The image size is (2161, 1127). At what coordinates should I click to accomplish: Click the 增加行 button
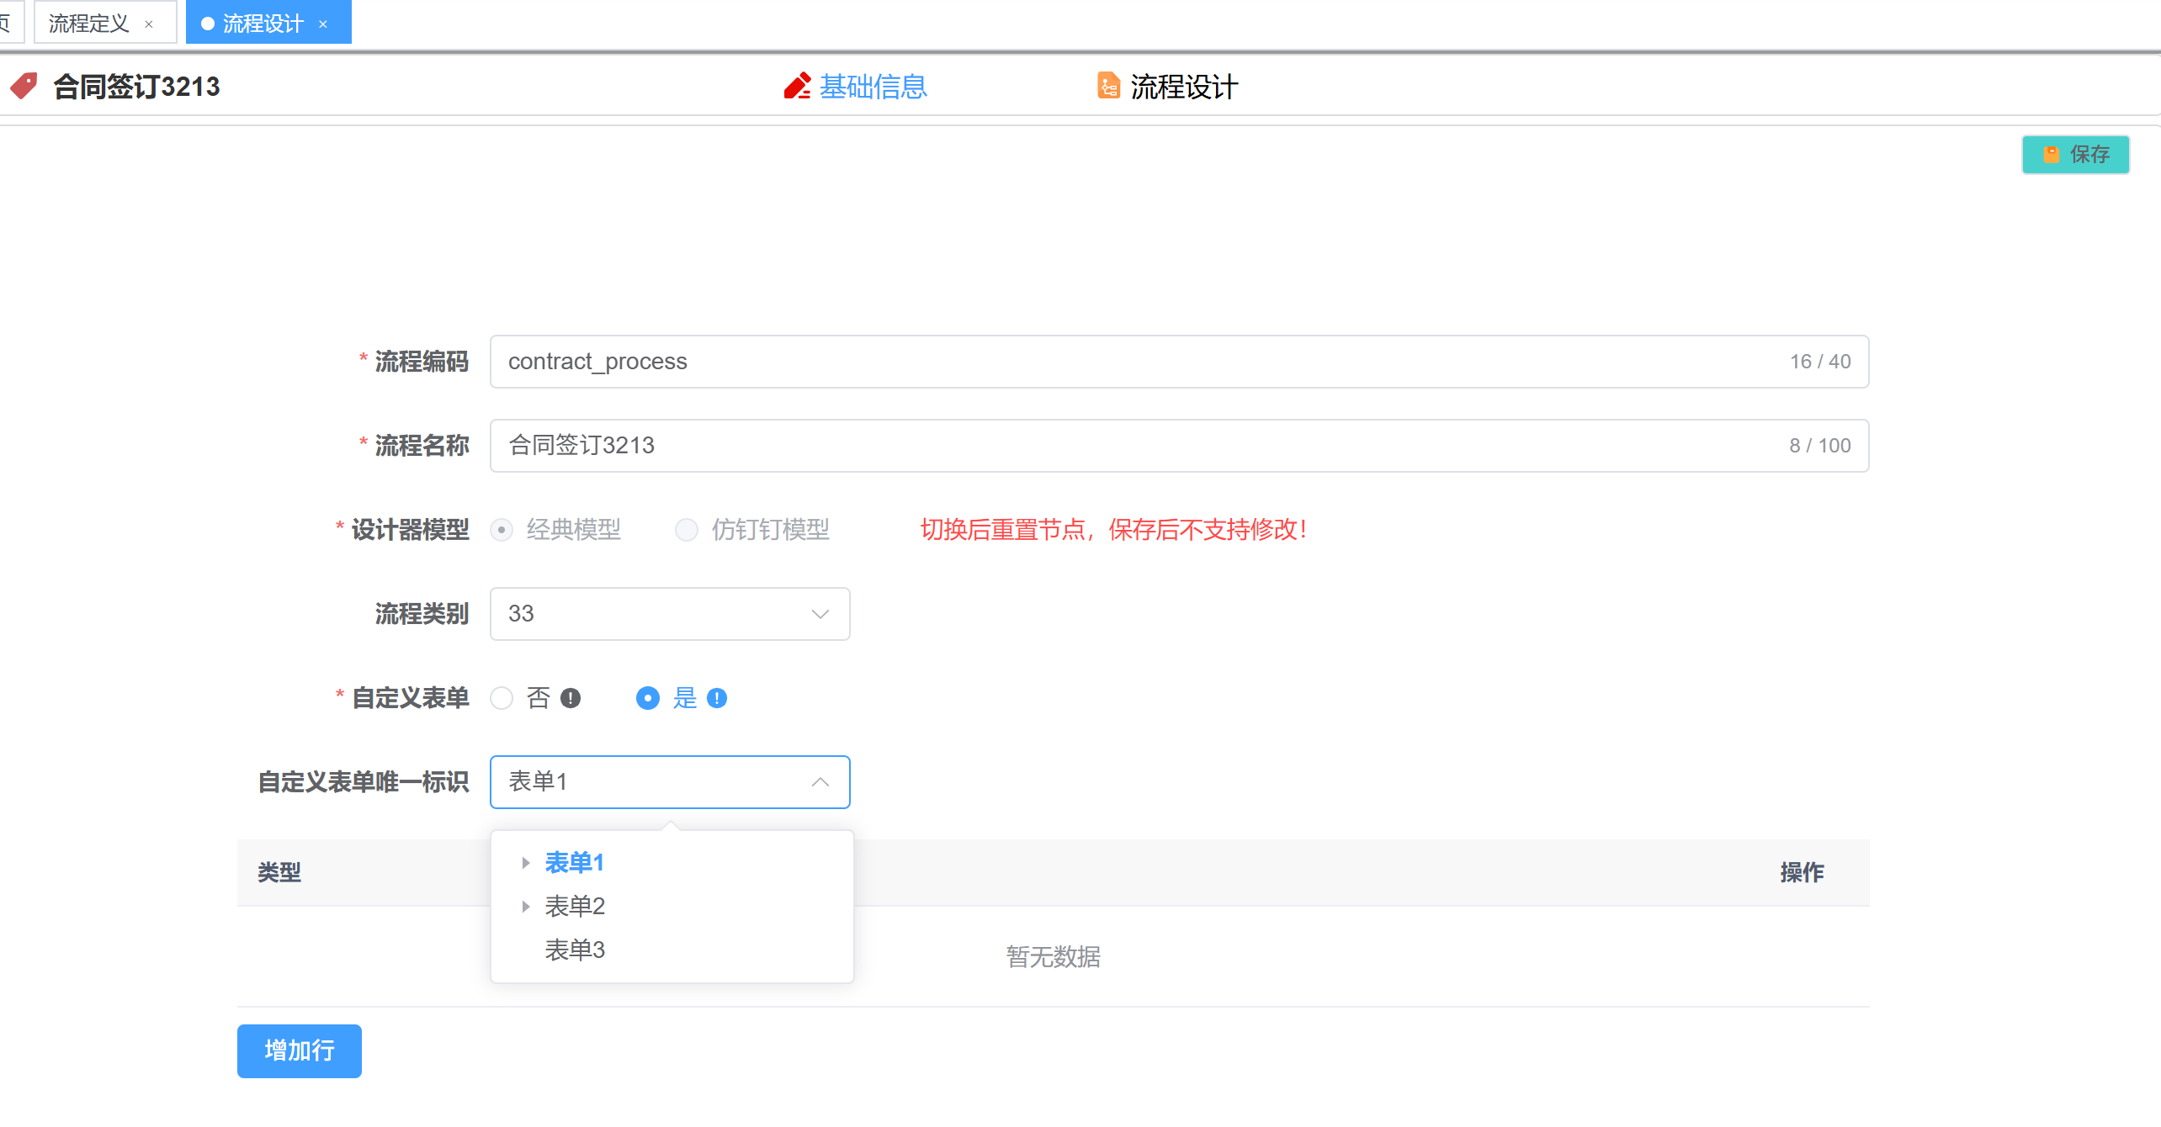click(x=300, y=1050)
